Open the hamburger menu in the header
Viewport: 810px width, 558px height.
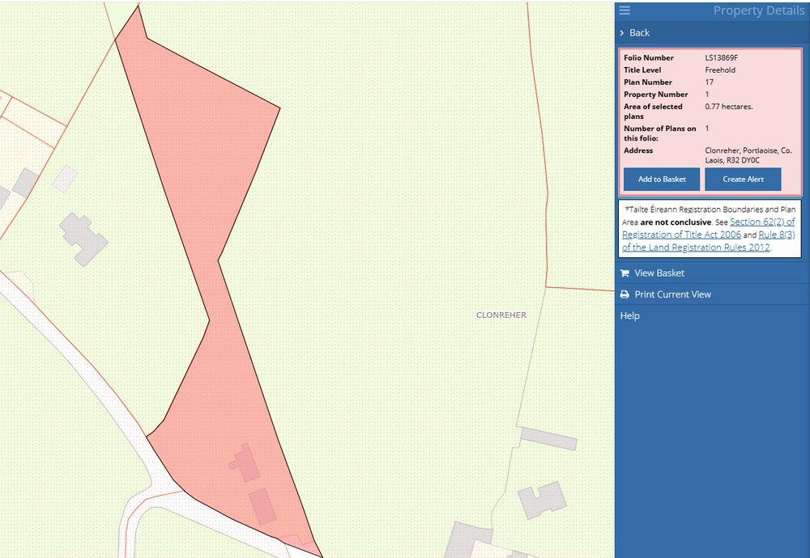625,11
